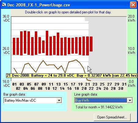Click the red bar above day 03
The width and height of the screenshot is (138, 123).
click(21, 43)
